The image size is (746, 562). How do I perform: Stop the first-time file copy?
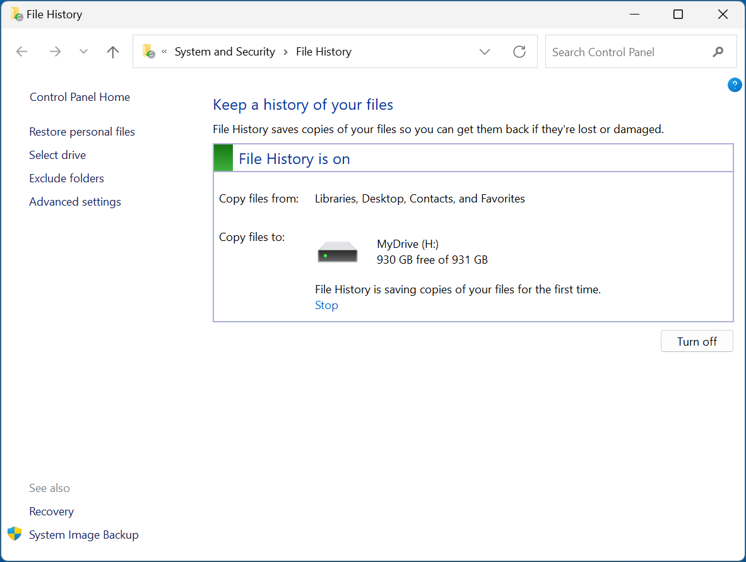coord(326,305)
